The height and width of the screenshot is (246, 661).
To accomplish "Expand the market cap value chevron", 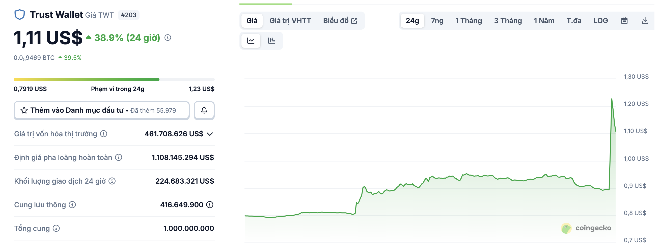I will click(210, 134).
